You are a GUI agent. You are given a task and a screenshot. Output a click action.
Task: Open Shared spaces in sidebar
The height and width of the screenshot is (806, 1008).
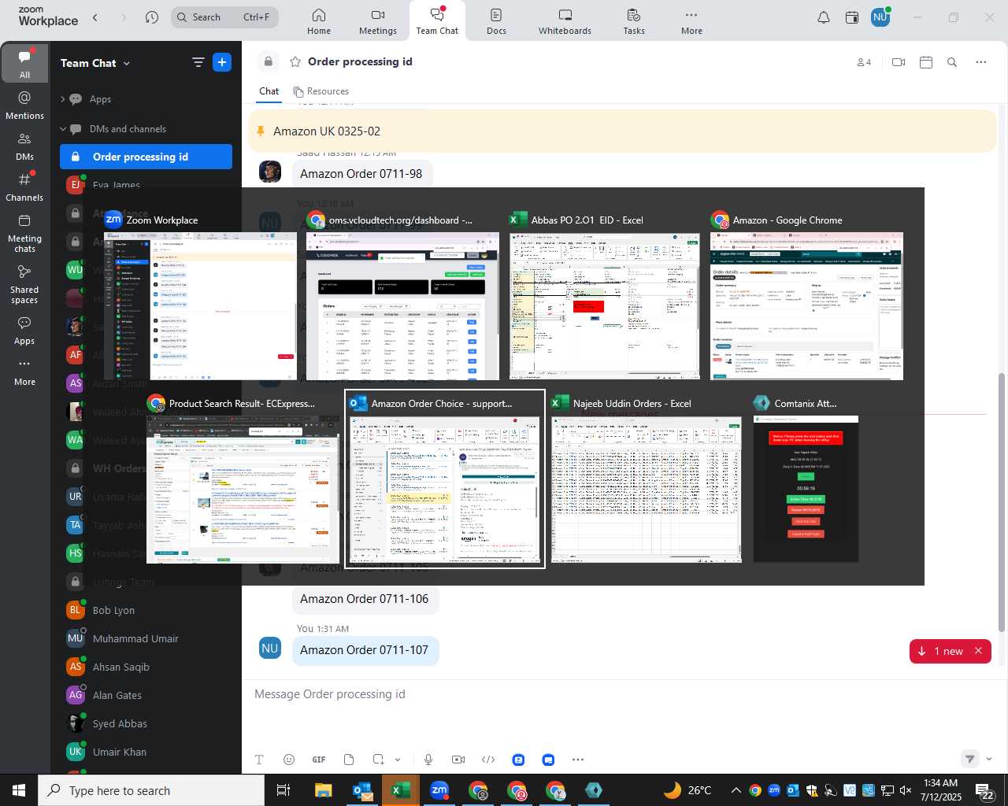click(x=24, y=284)
